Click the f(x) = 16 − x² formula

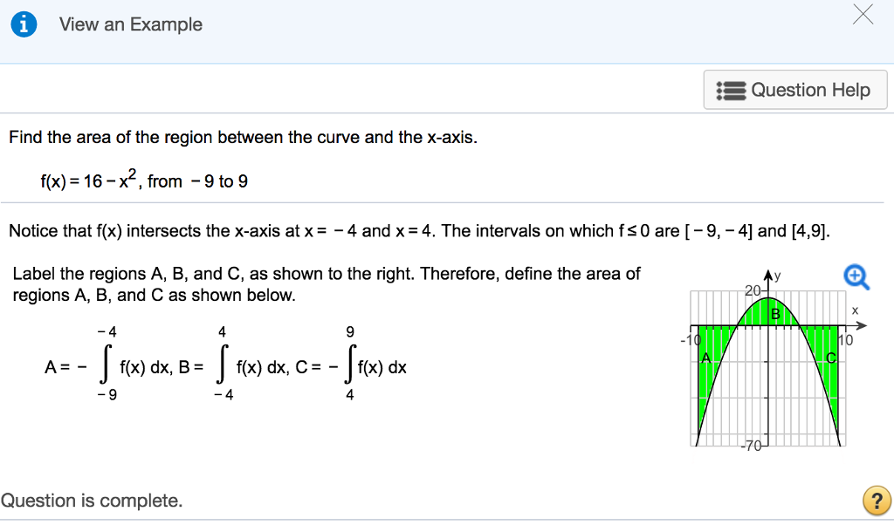96,179
